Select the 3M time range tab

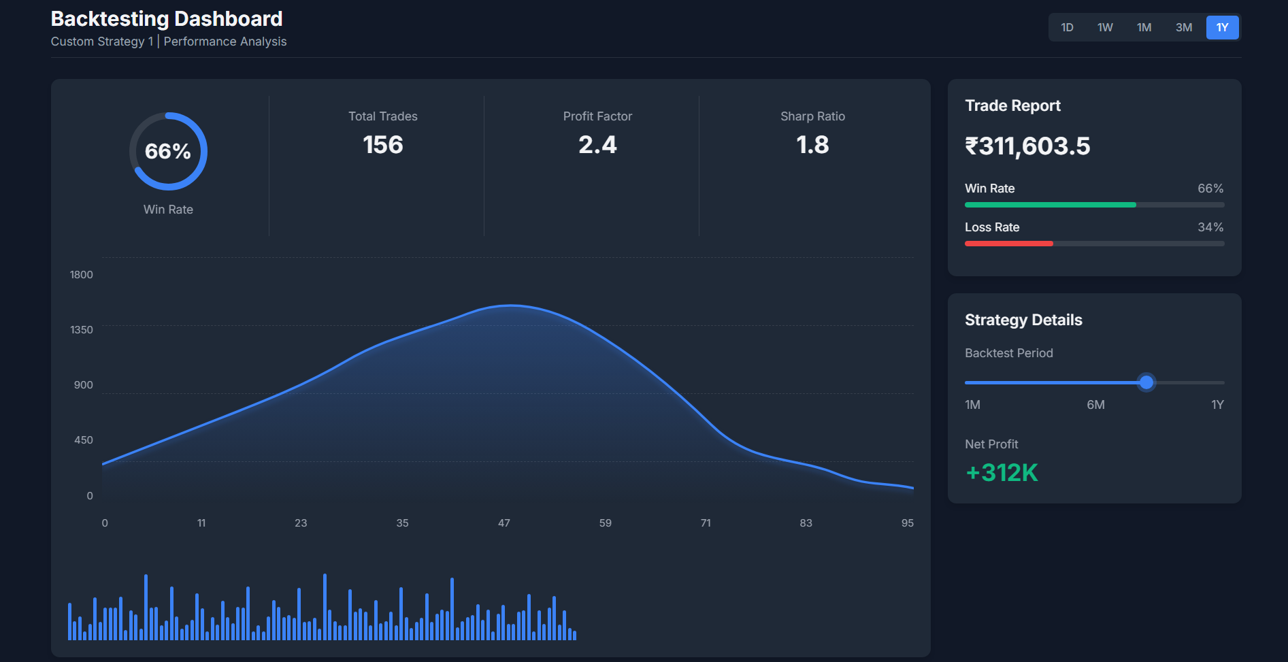point(1183,28)
